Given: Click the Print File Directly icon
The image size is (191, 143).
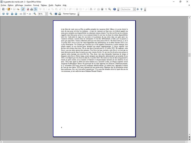Looking at the screenshot, I should tap(32, 9).
